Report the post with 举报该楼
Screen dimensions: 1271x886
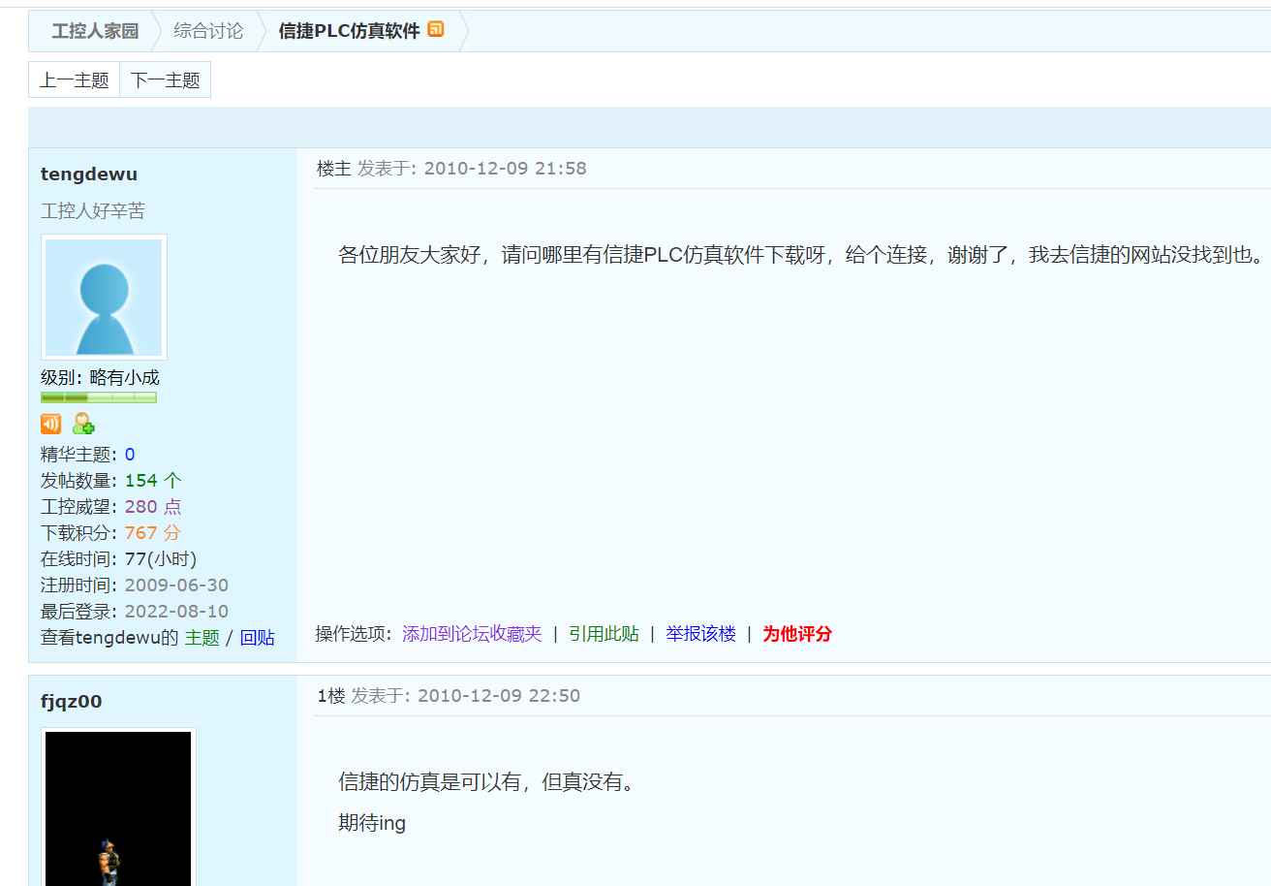coord(700,634)
